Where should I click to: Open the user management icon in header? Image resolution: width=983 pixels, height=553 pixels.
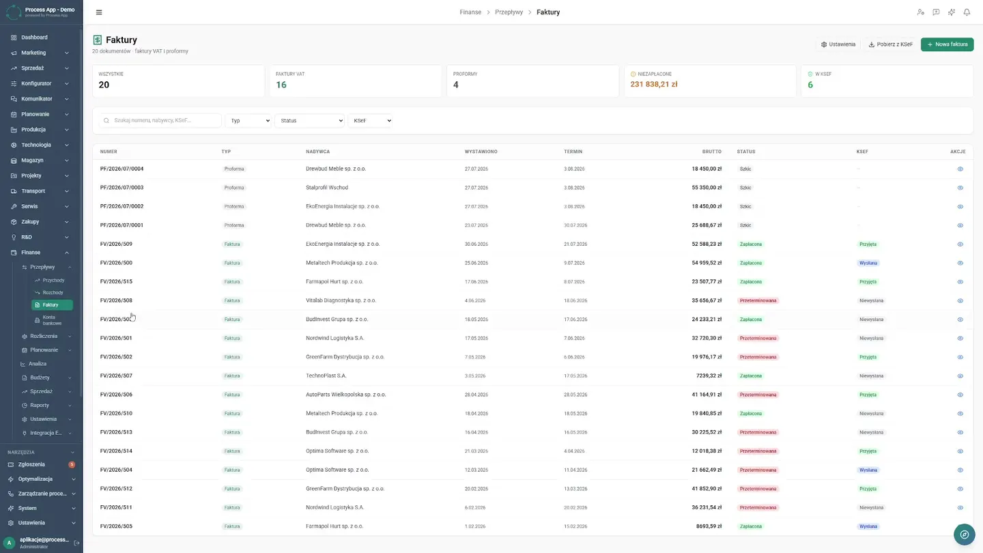(x=920, y=12)
